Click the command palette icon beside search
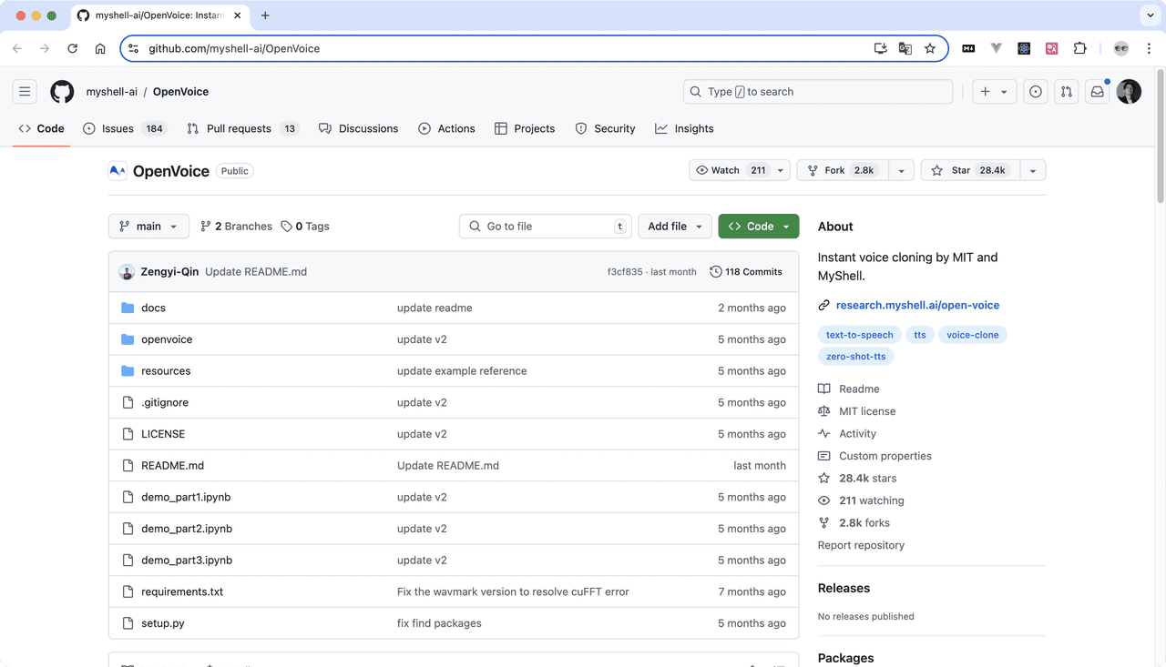 pyautogui.click(x=1035, y=91)
